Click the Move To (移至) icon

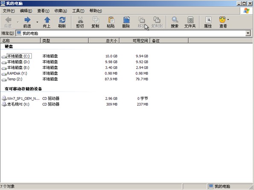point(142,20)
